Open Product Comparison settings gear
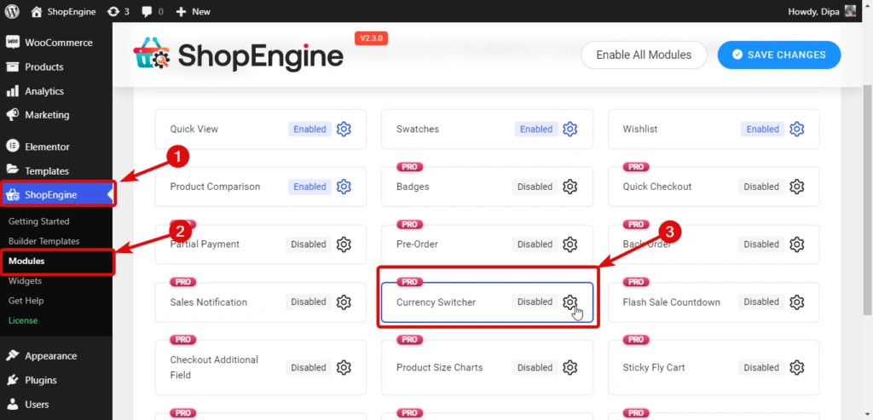The width and height of the screenshot is (873, 420). click(344, 187)
